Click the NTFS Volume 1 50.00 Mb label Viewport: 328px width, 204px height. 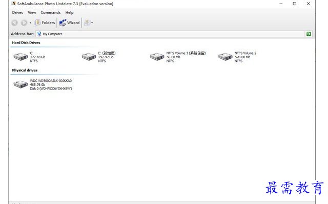tap(186, 57)
